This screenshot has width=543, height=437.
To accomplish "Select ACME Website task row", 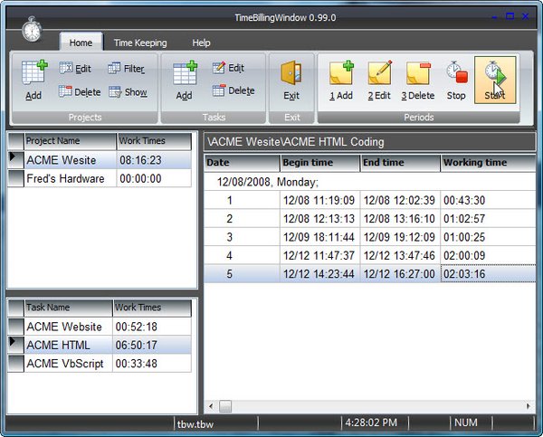I will pos(100,327).
